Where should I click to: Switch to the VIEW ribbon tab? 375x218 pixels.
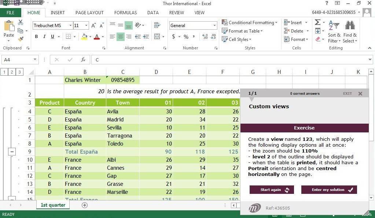pyautogui.click(x=199, y=12)
